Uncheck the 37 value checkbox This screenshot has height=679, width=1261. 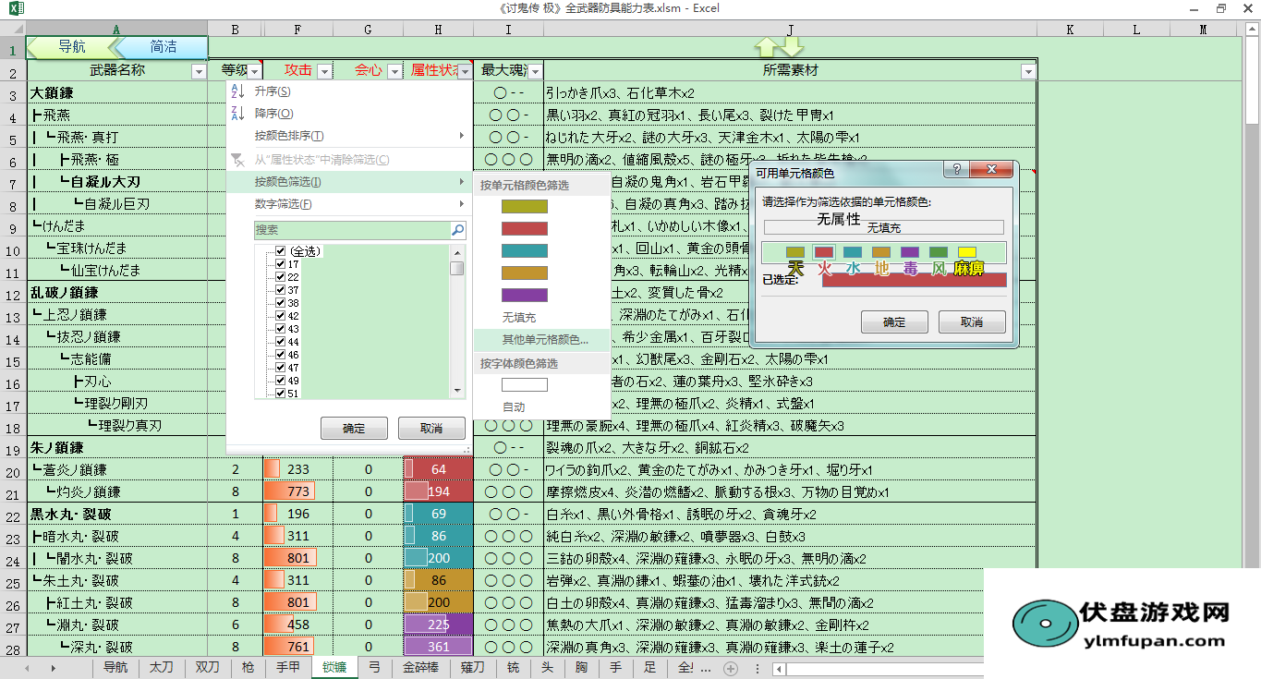281,290
